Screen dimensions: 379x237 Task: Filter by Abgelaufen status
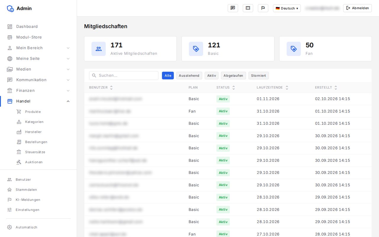pyautogui.click(x=233, y=76)
